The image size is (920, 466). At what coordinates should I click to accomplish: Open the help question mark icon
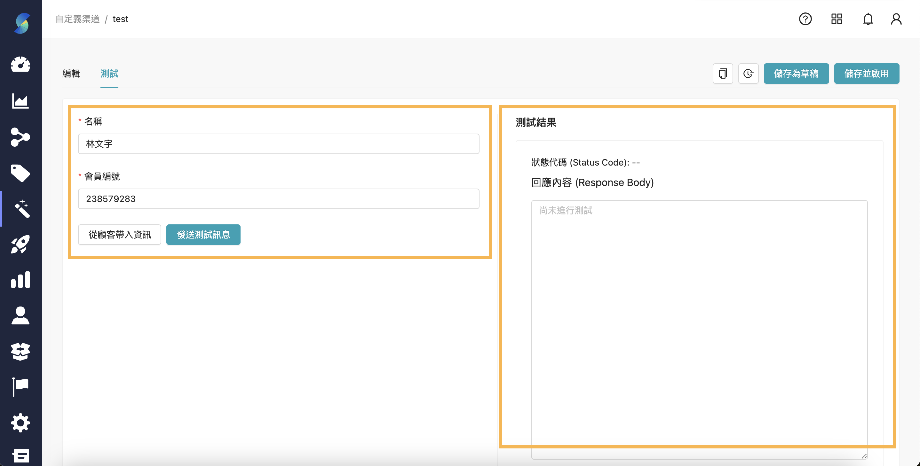pyautogui.click(x=805, y=19)
